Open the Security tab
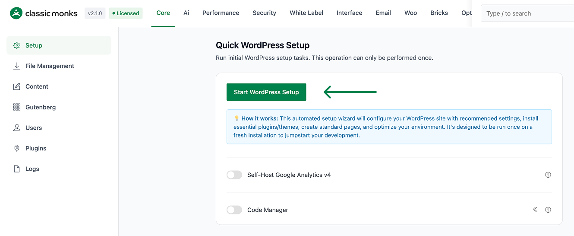Viewport: 574px width, 236px height. click(265, 13)
